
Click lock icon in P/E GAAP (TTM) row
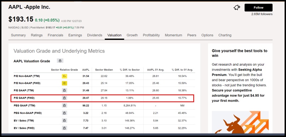[x=64, y=91]
